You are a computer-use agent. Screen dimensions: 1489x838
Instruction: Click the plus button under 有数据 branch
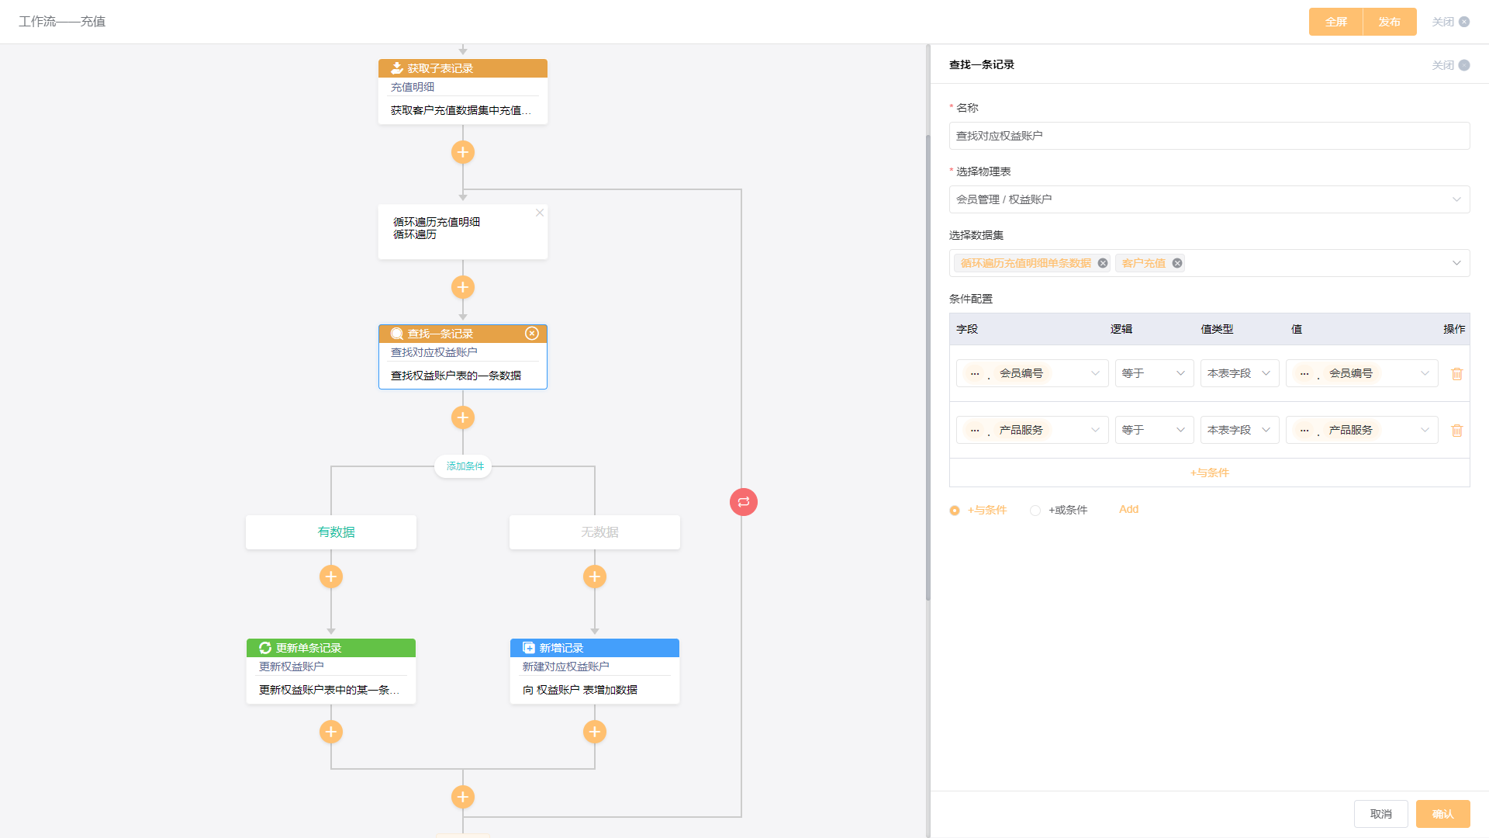tap(331, 577)
